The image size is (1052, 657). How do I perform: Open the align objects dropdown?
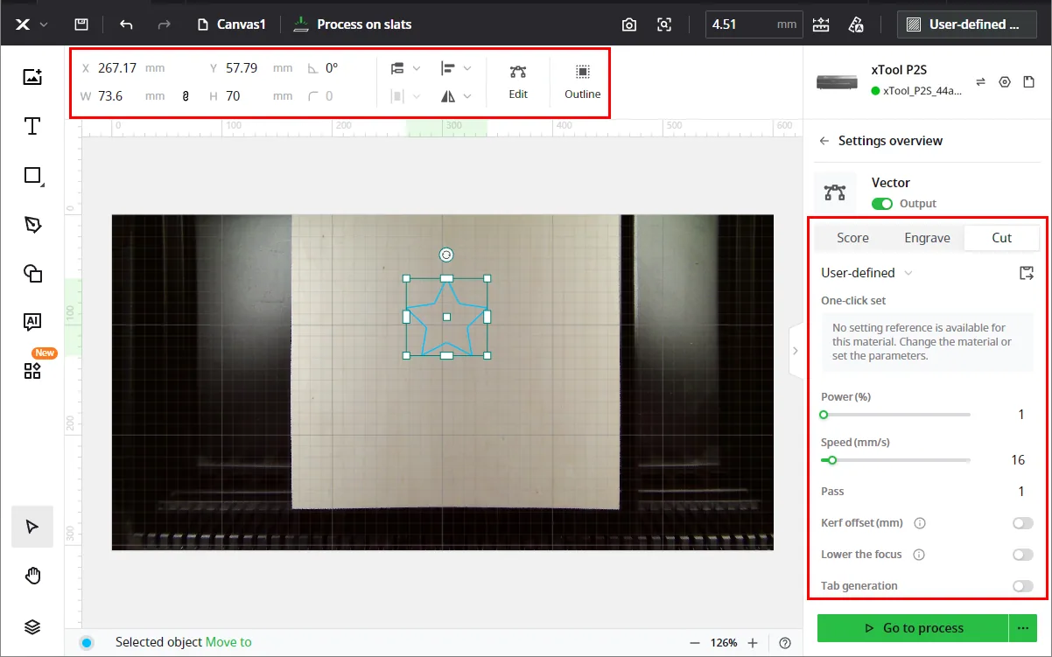[x=456, y=68]
